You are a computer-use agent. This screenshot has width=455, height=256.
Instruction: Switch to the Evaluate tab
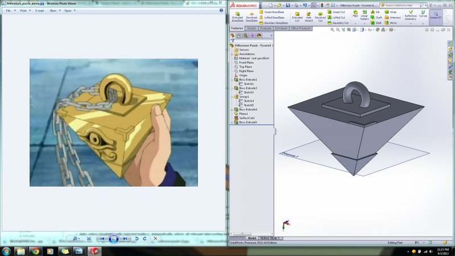click(266, 28)
